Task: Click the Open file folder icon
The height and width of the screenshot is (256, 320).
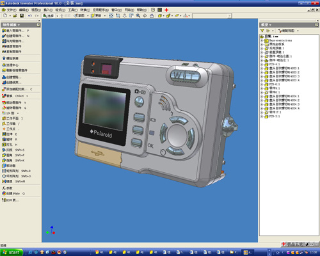Action: point(15,15)
